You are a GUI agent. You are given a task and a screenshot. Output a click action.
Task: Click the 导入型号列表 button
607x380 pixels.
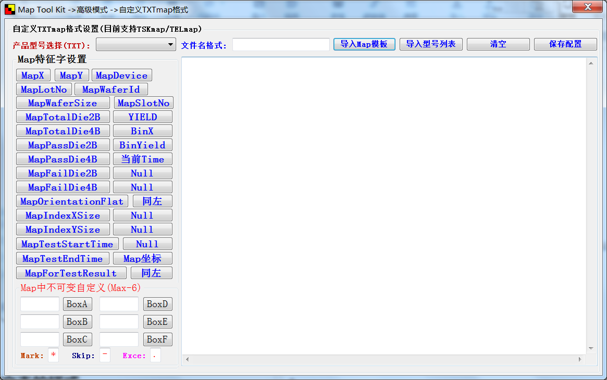[x=431, y=44]
